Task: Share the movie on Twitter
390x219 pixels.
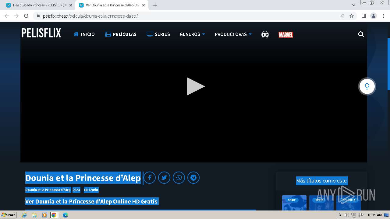Action: (x=164, y=178)
